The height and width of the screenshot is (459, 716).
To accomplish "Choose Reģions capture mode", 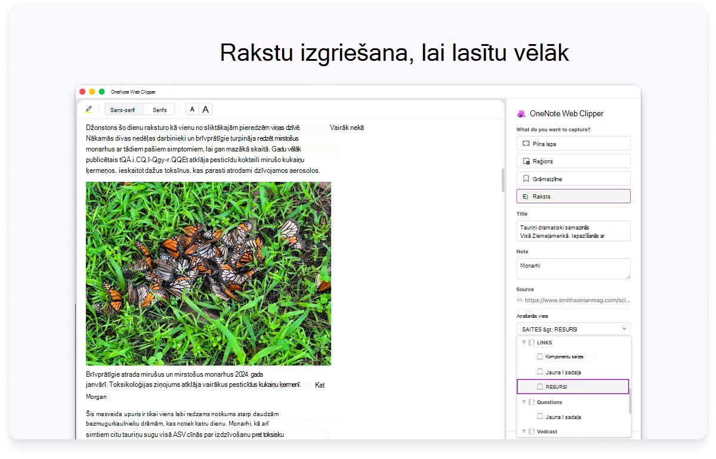I will pos(573,161).
